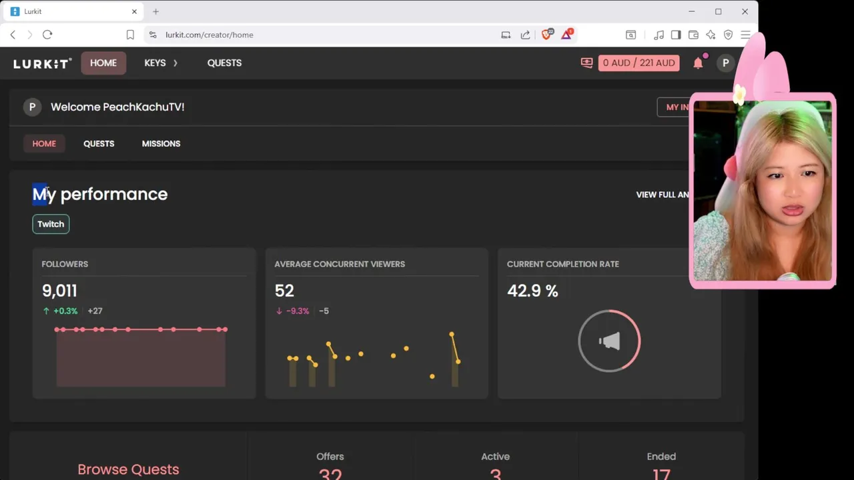Image resolution: width=854 pixels, height=480 pixels.
Task: Open the notifications bell
Action: tap(698, 63)
